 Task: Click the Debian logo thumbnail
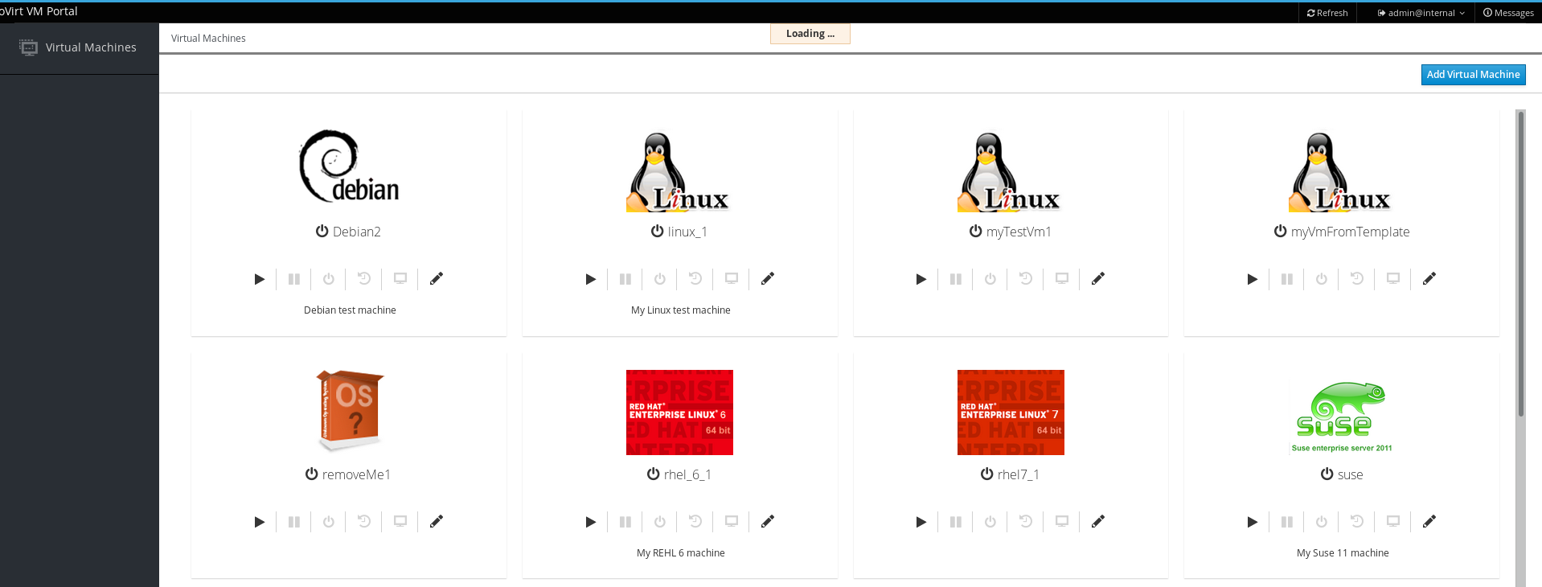pos(349,166)
